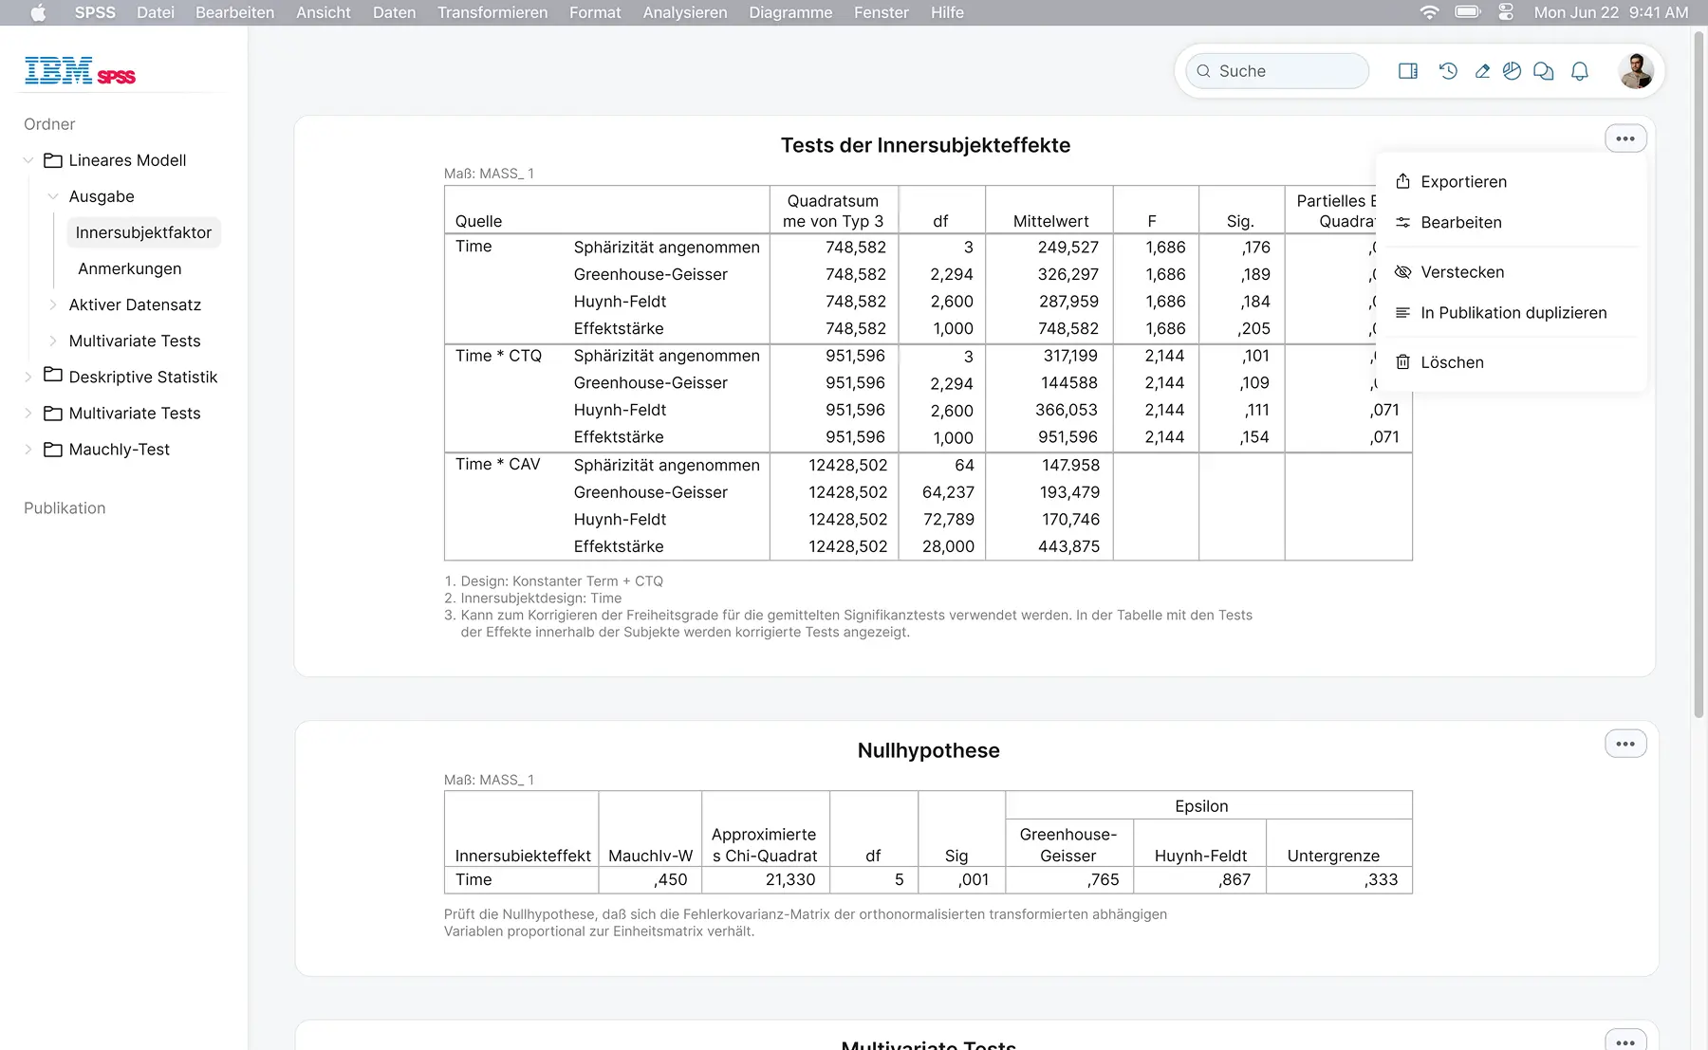Screen dimensions: 1708x1050
Task: Open the macOS Control Center icon
Action: click(x=1506, y=12)
